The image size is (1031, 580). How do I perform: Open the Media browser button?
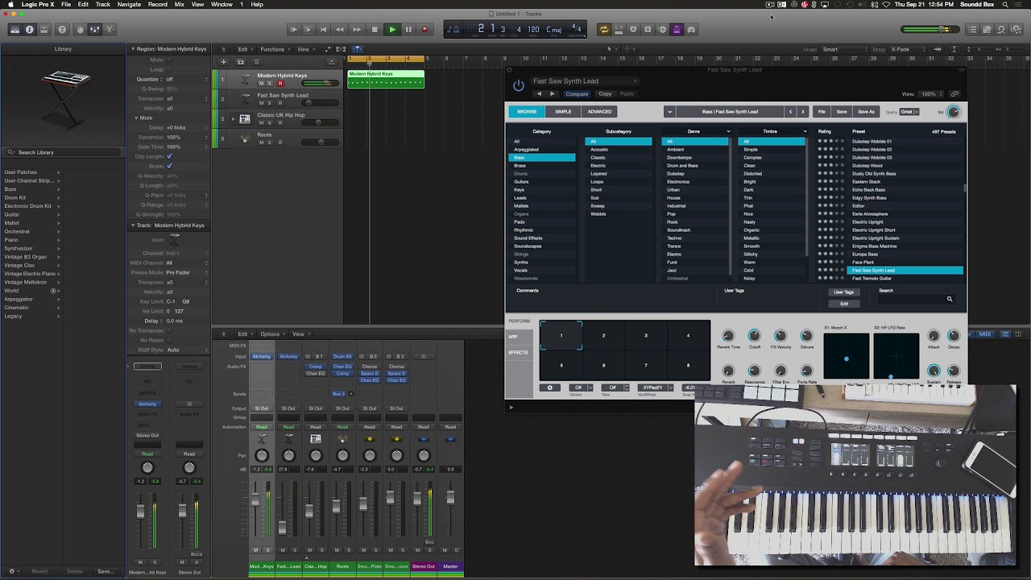point(1017,30)
